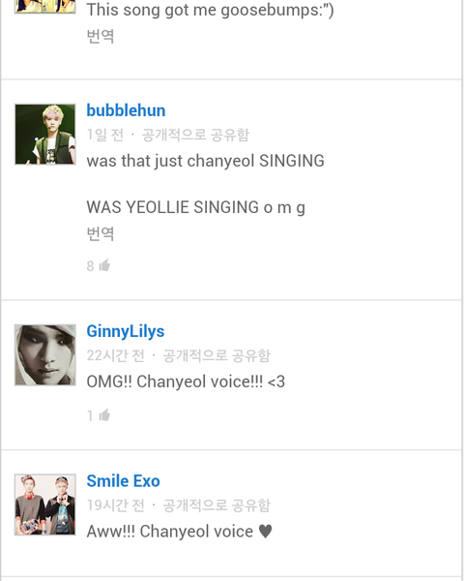This screenshot has height=581, width=464.
Task: Select GinnyLilys 공개적으로 공유함 sharing label
Action: click(217, 355)
